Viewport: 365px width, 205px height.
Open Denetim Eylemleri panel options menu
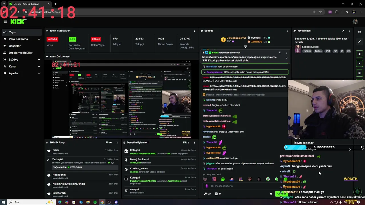[194, 142]
